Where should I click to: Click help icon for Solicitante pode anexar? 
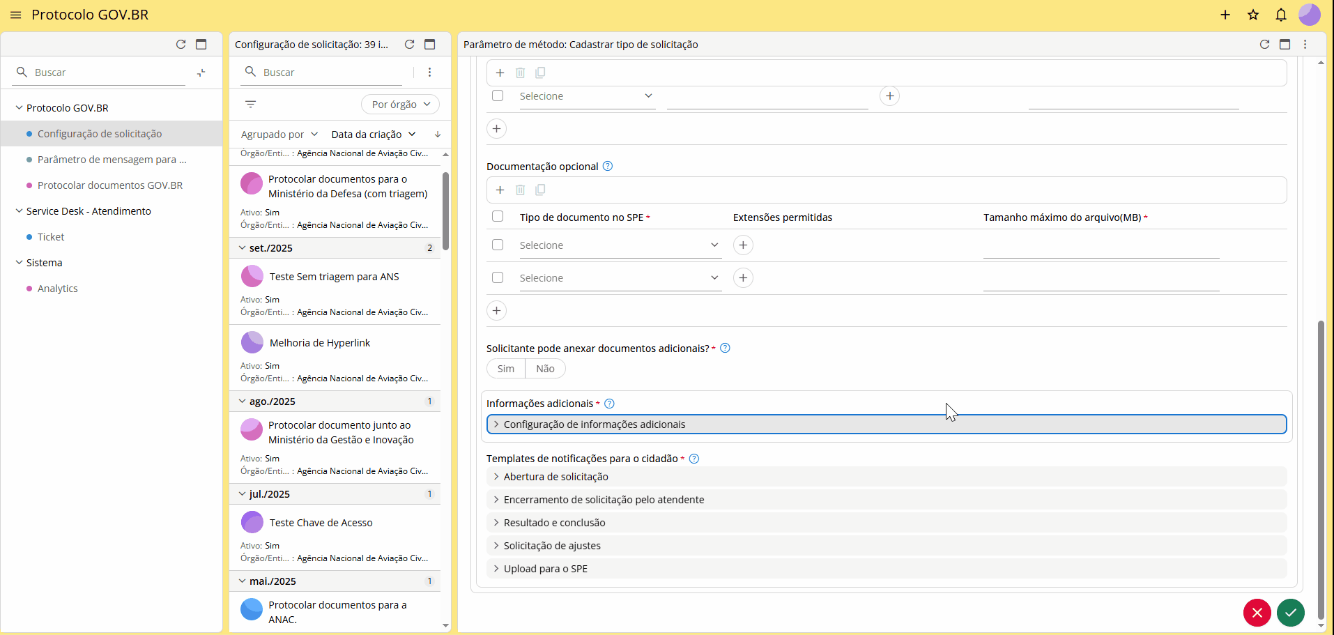click(x=725, y=348)
